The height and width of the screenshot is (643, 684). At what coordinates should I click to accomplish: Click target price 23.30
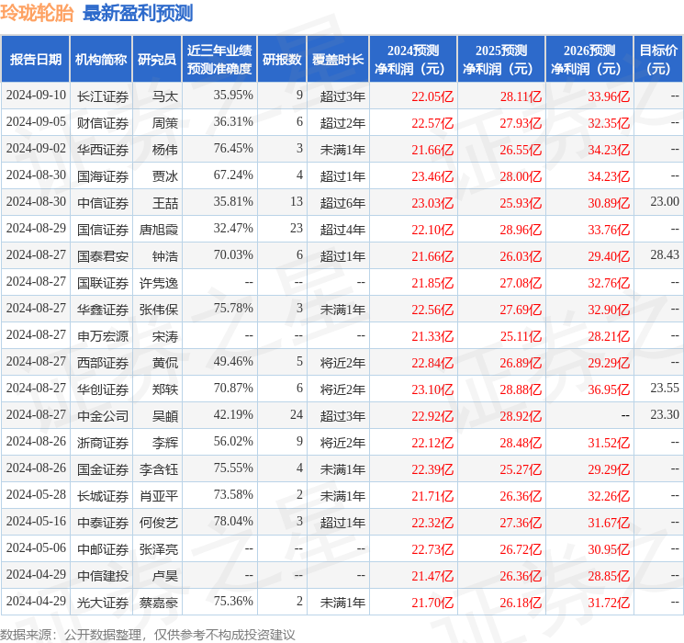click(665, 414)
